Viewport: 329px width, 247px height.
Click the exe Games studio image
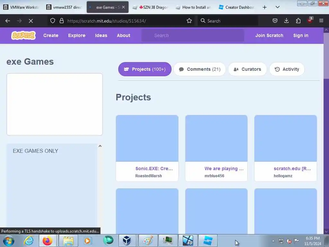[55, 105]
